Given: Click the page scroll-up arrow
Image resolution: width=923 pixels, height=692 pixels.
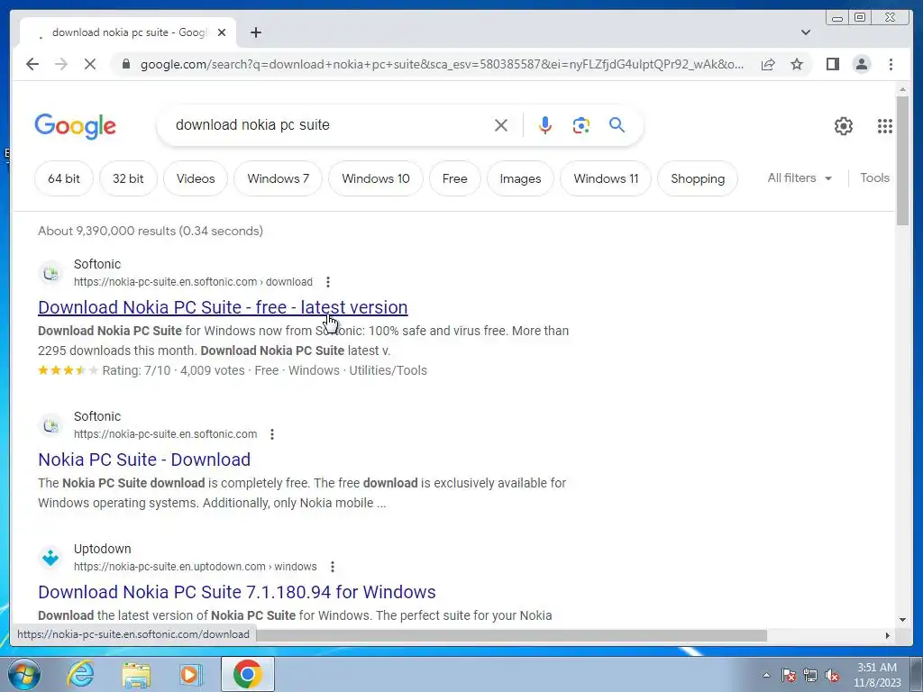Looking at the screenshot, I should pos(902,89).
